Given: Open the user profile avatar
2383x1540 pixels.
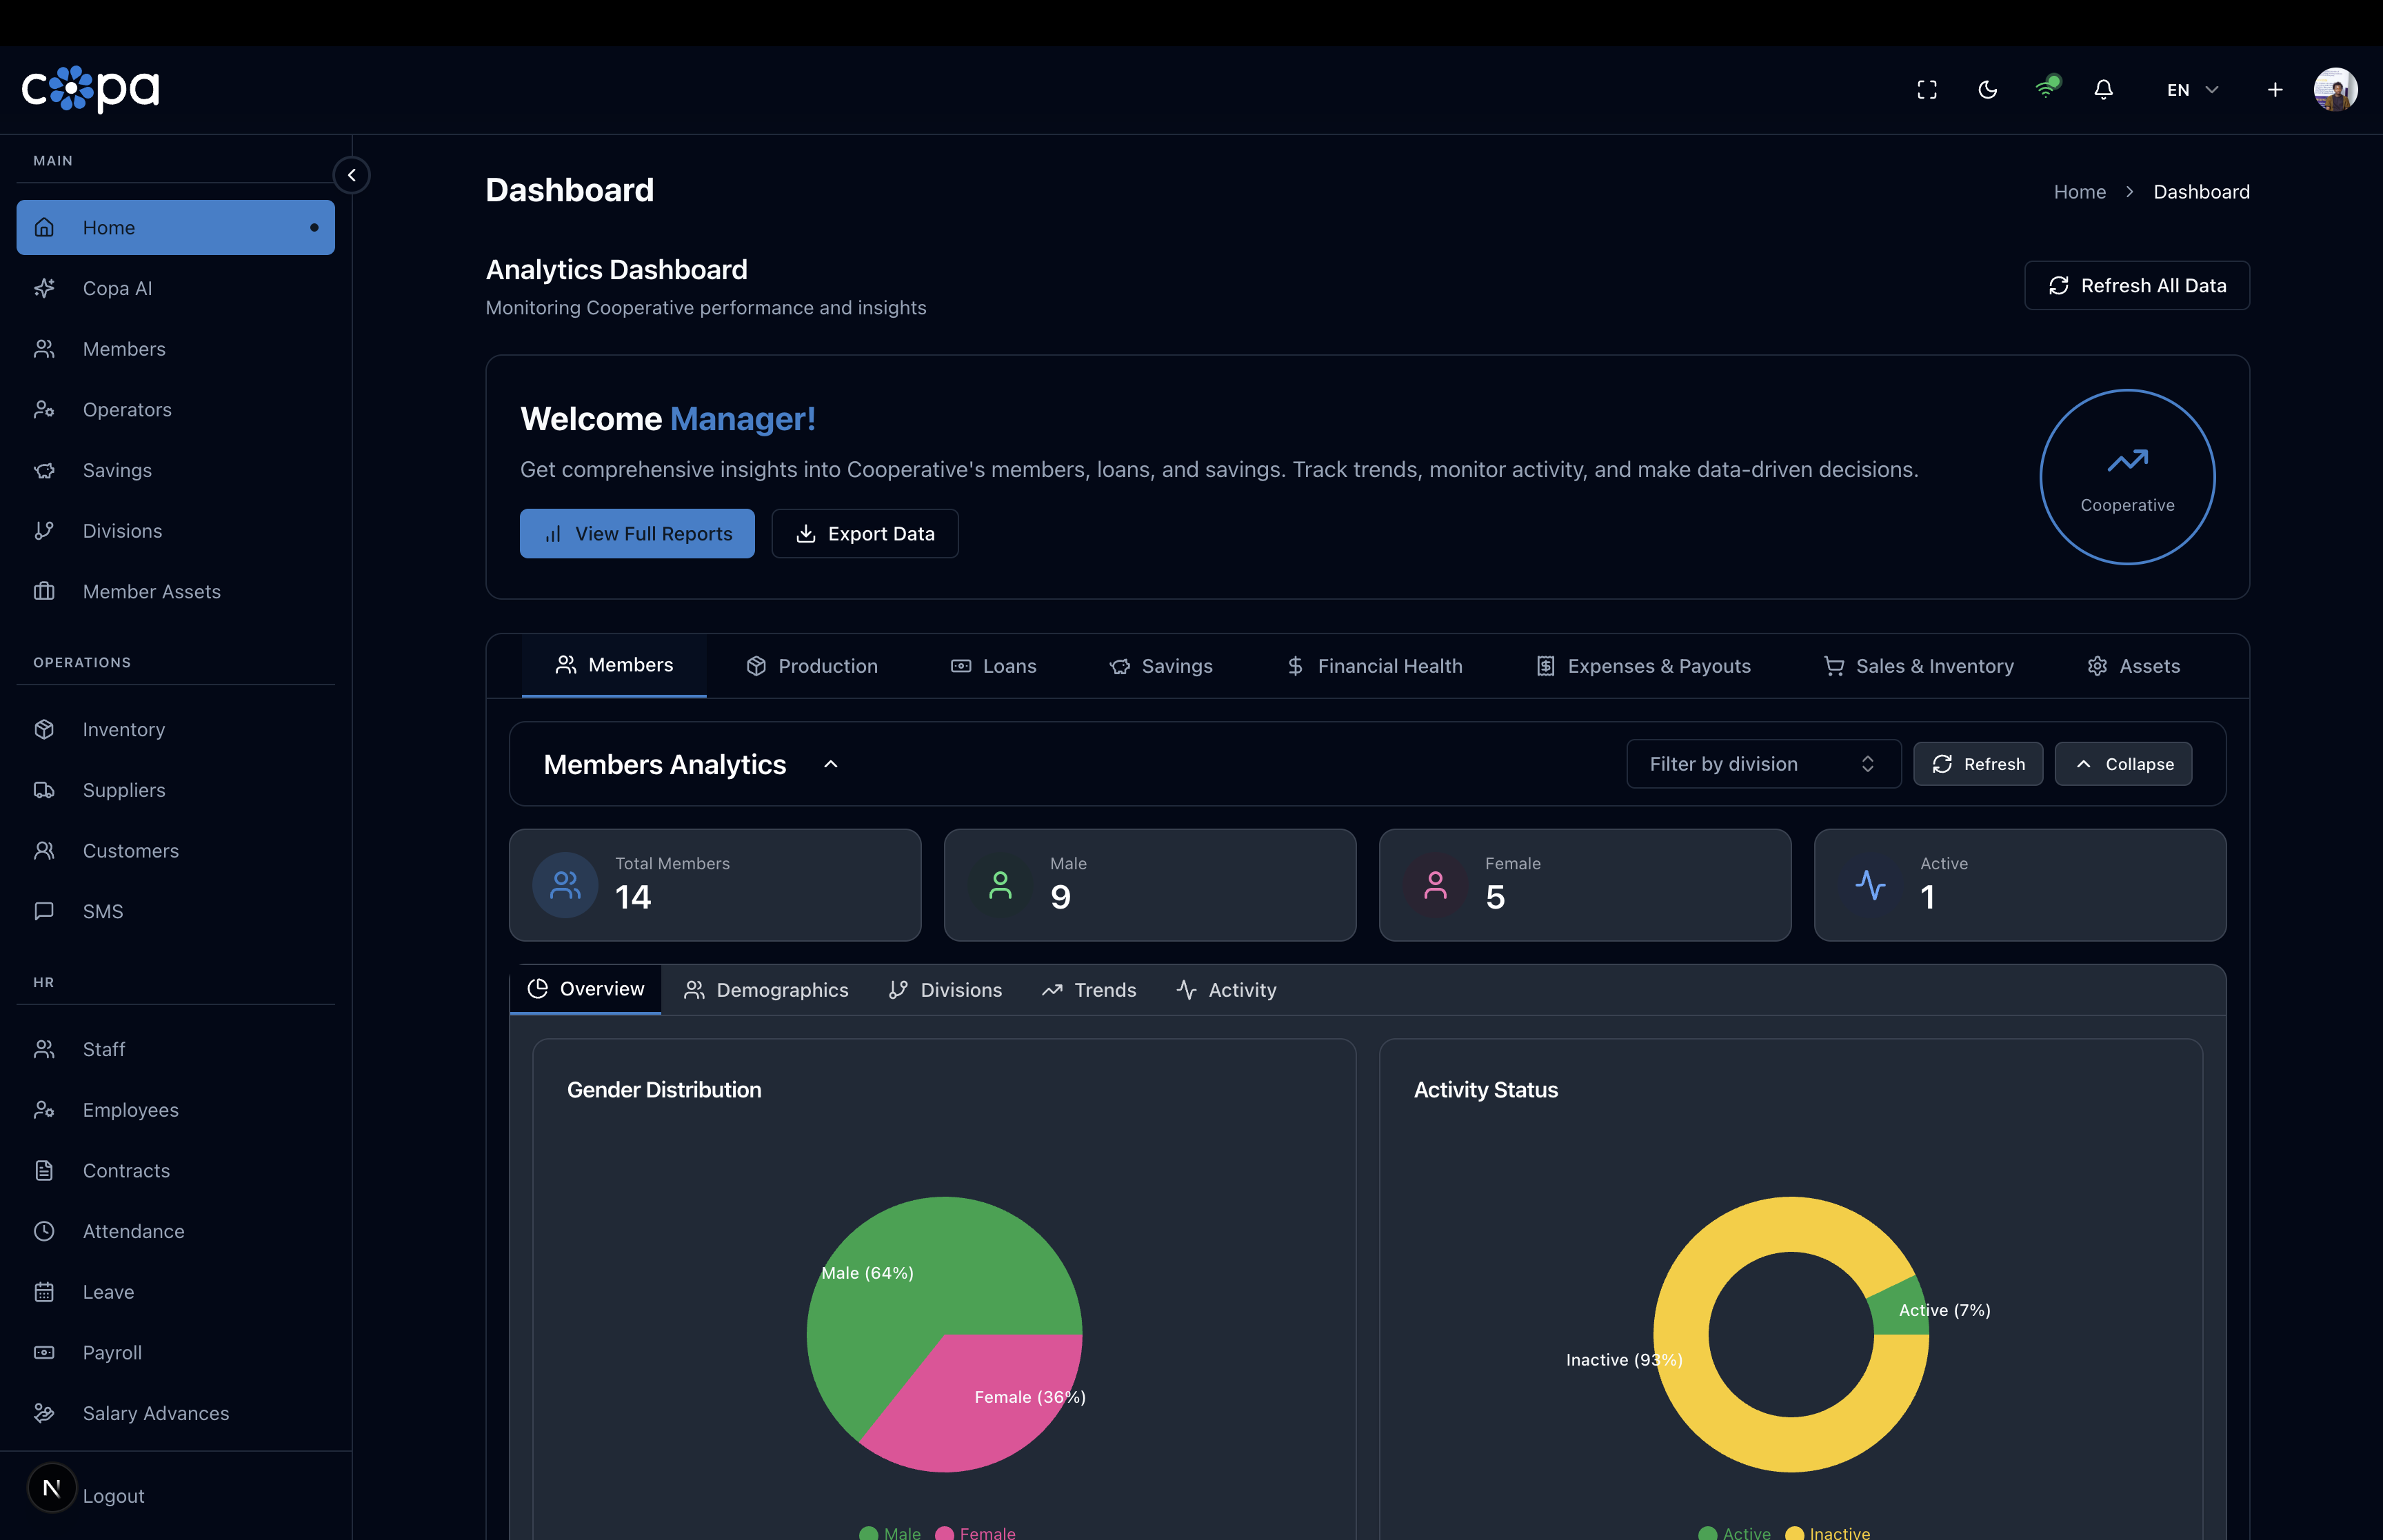Looking at the screenshot, I should pyautogui.click(x=2336, y=90).
